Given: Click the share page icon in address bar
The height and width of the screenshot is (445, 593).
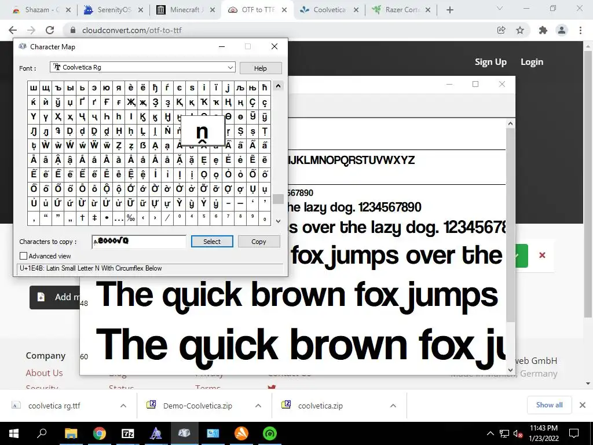Looking at the screenshot, I should (x=501, y=30).
